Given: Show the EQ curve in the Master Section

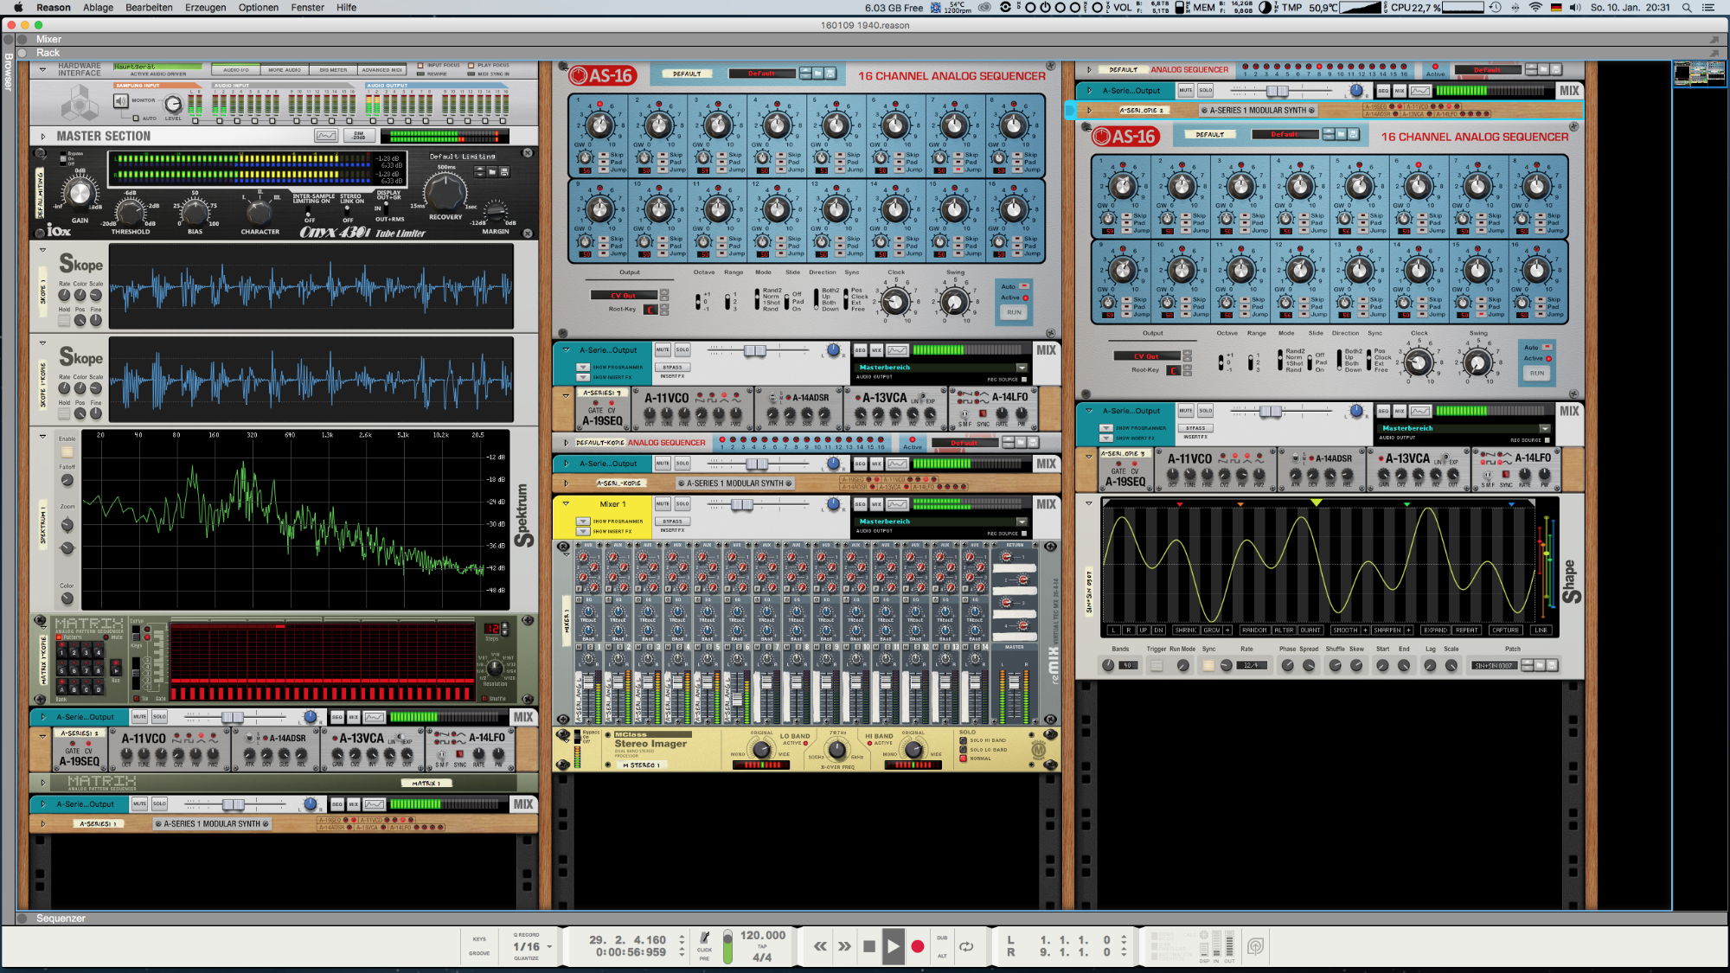Looking at the screenshot, I should pyautogui.click(x=326, y=136).
